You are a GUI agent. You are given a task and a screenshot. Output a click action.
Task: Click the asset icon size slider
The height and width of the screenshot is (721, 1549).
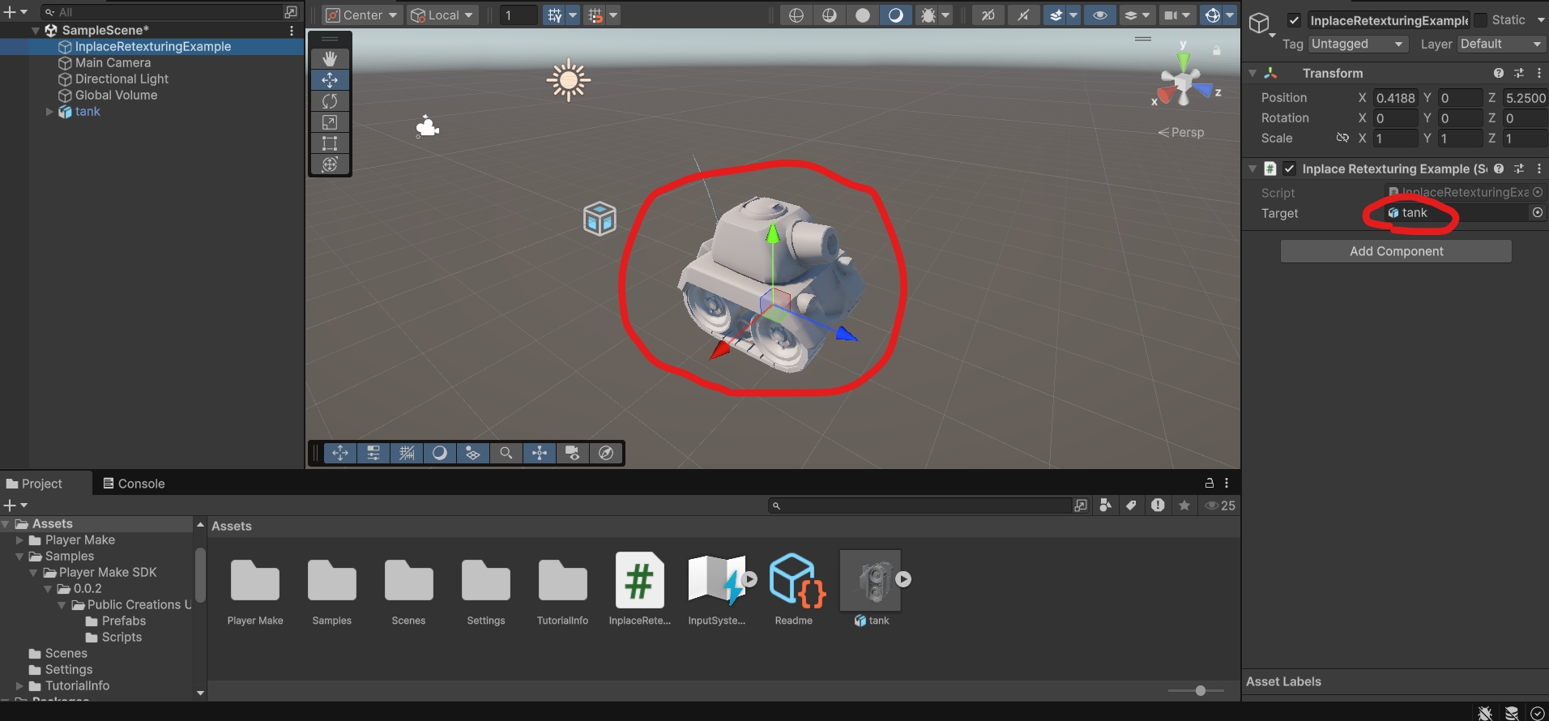coord(1200,690)
